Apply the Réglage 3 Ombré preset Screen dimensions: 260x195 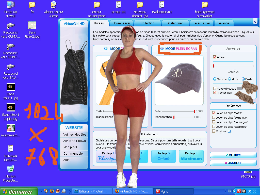[x=164, y=156]
